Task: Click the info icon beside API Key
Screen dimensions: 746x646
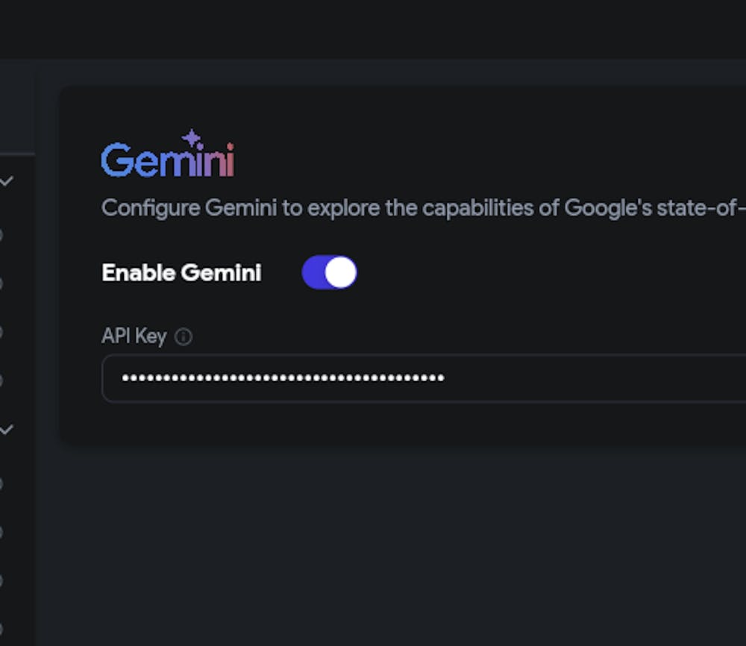Action: coord(183,337)
